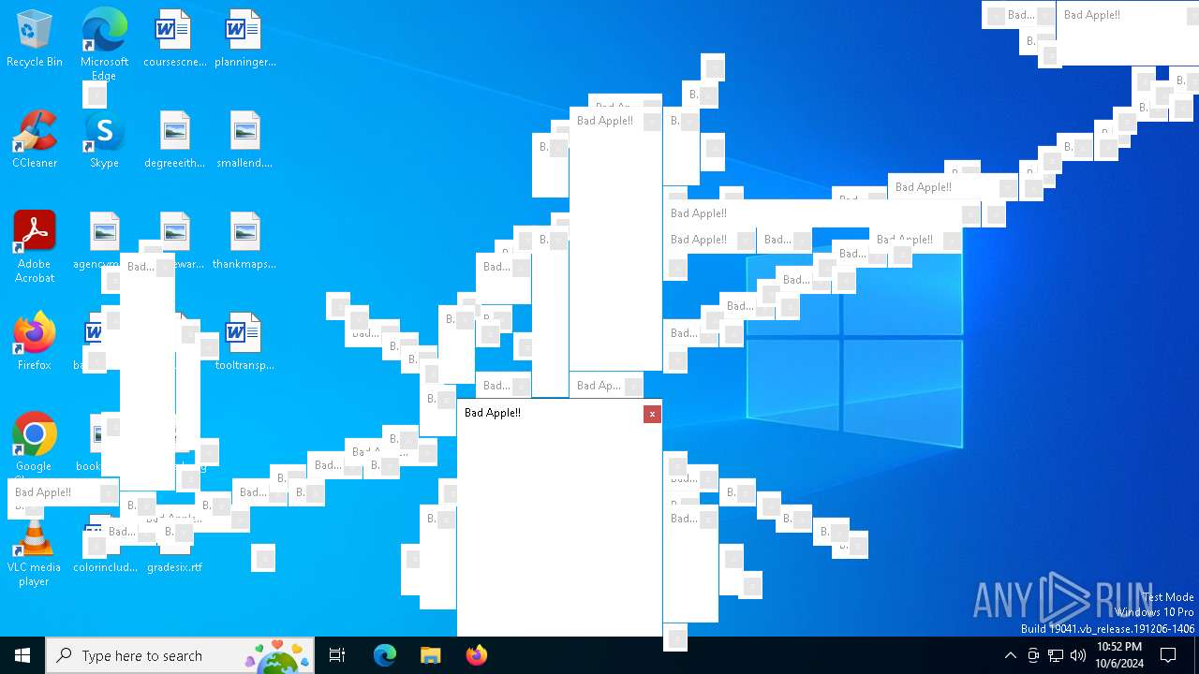Open Microsoft Edge desktop shortcut

pyautogui.click(x=104, y=45)
